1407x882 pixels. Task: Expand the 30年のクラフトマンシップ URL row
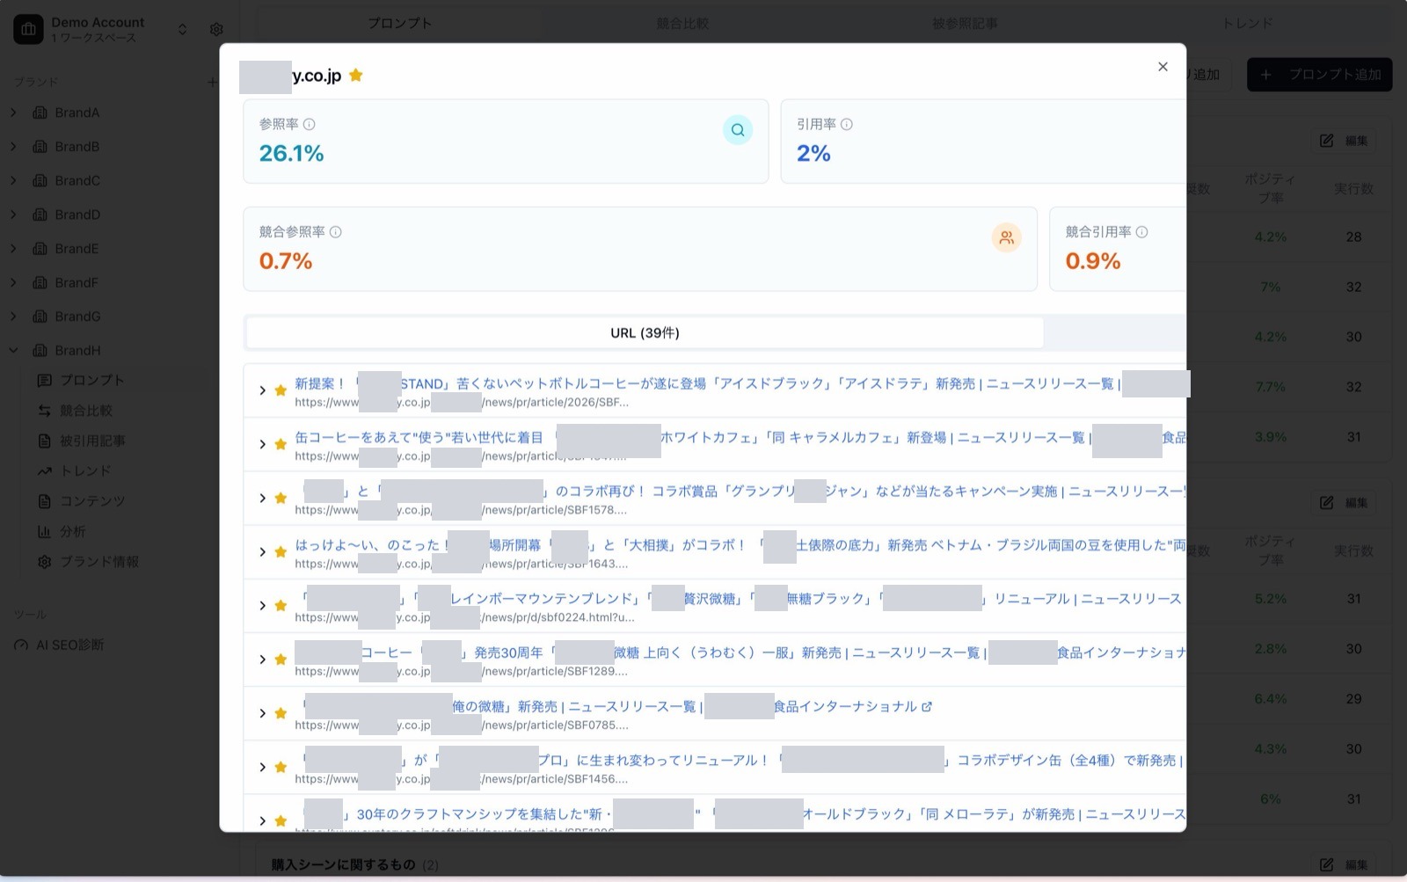tap(262, 820)
